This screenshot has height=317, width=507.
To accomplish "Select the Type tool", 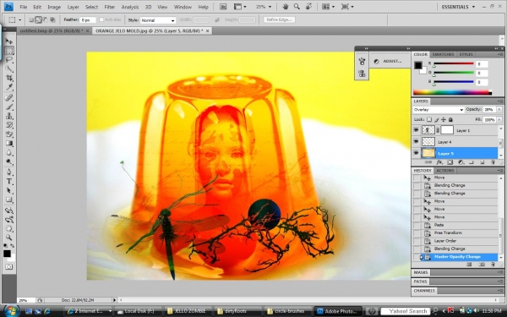I will pyautogui.click(x=9, y=181).
